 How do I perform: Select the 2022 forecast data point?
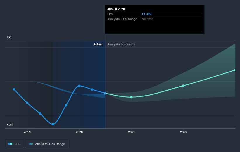[183, 86]
